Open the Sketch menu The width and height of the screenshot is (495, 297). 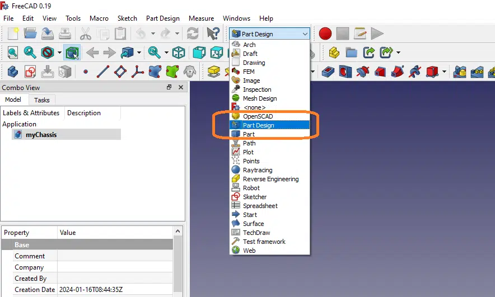pyautogui.click(x=127, y=18)
